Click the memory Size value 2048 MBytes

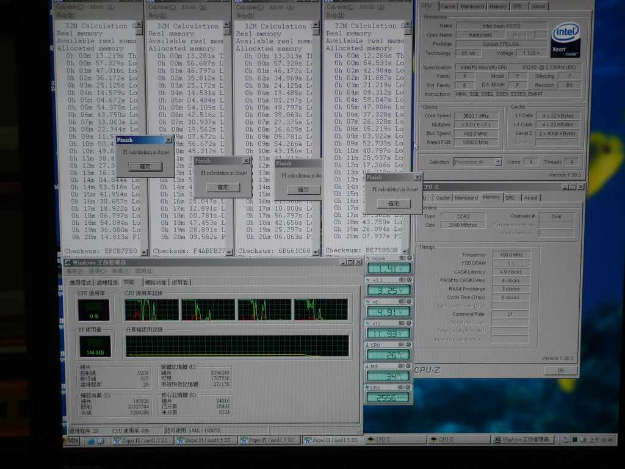[x=463, y=225]
